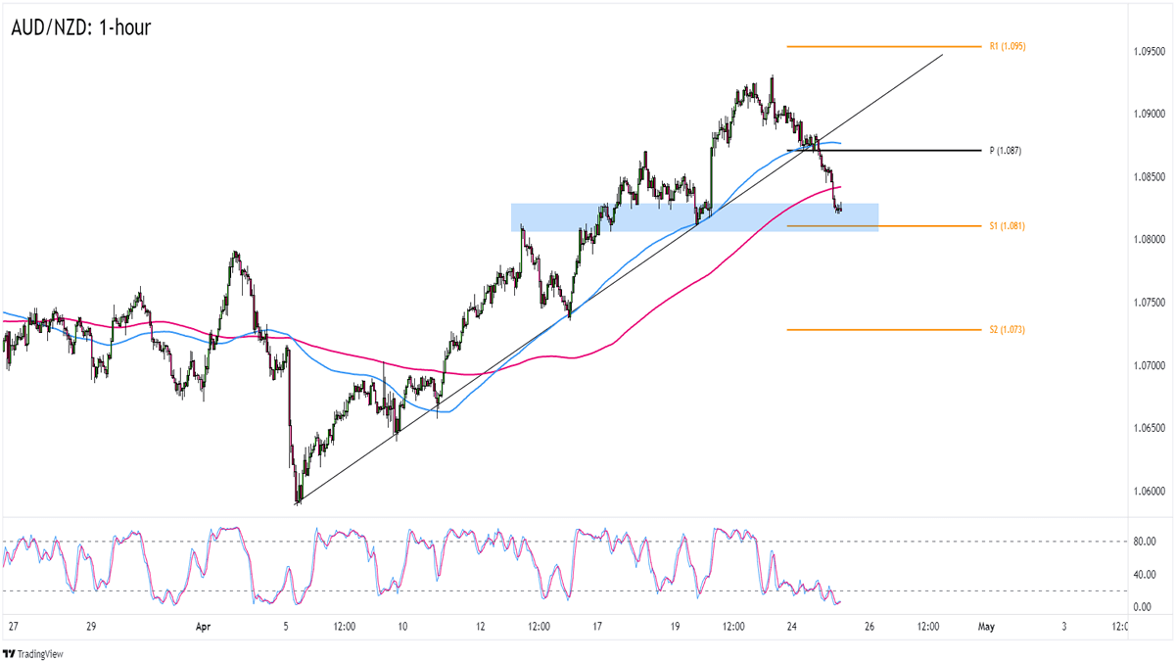
Task: Select the P (1.087) pivot label
Action: [1006, 151]
